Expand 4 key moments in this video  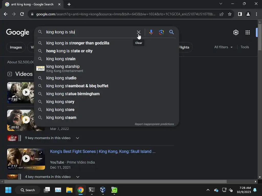(78, 177)
